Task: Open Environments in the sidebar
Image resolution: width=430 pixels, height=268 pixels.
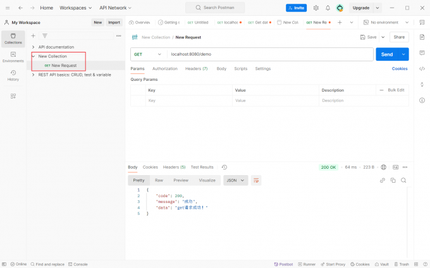Action: (x=13, y=57)
